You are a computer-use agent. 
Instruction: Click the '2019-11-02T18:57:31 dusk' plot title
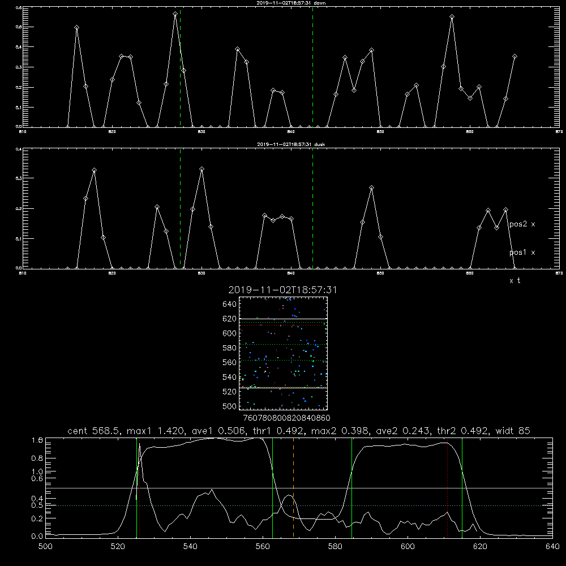coord(291,144)
